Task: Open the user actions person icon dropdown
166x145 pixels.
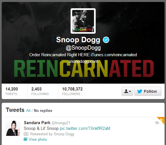Action: 127,91
